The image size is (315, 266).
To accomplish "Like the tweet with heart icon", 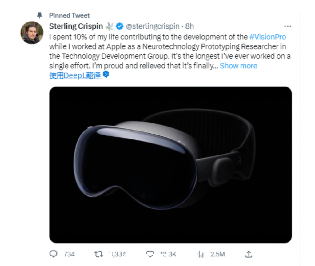I will coord(150,254).
